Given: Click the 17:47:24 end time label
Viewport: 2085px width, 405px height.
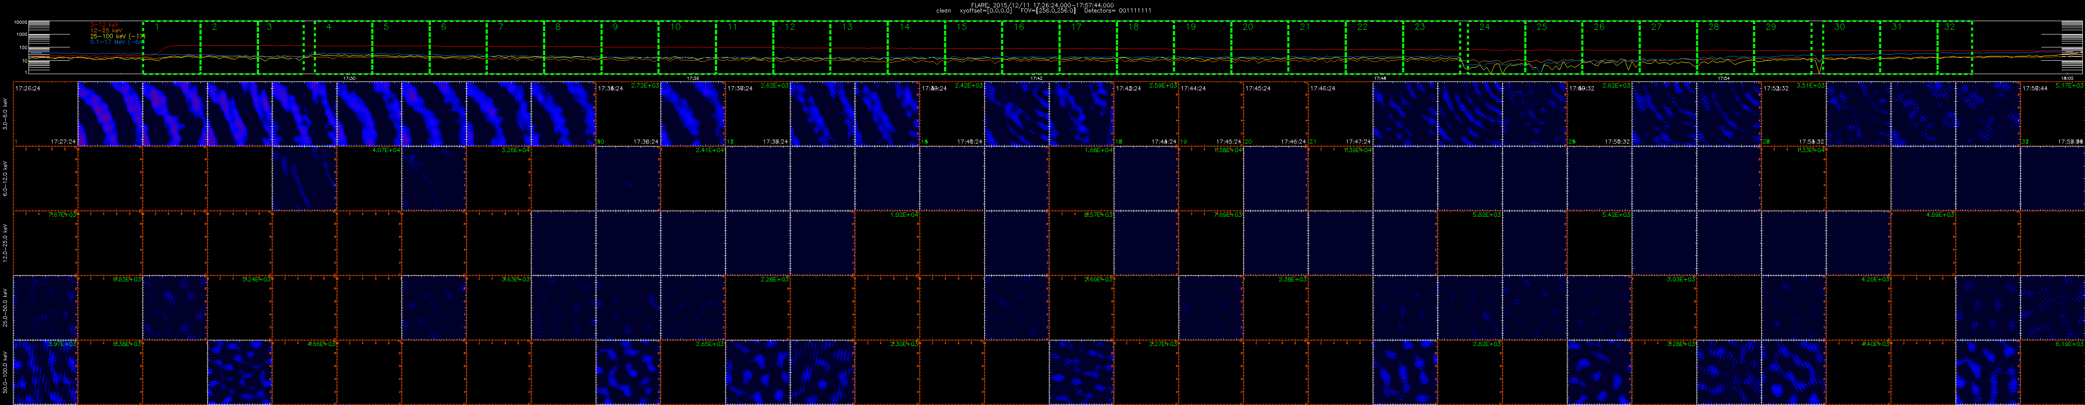Looking at the screenshot, I should (1358, 141).
